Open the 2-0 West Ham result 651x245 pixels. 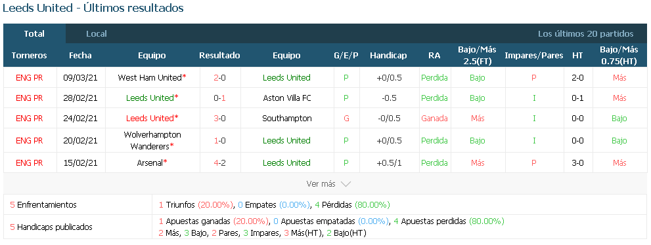220,77
